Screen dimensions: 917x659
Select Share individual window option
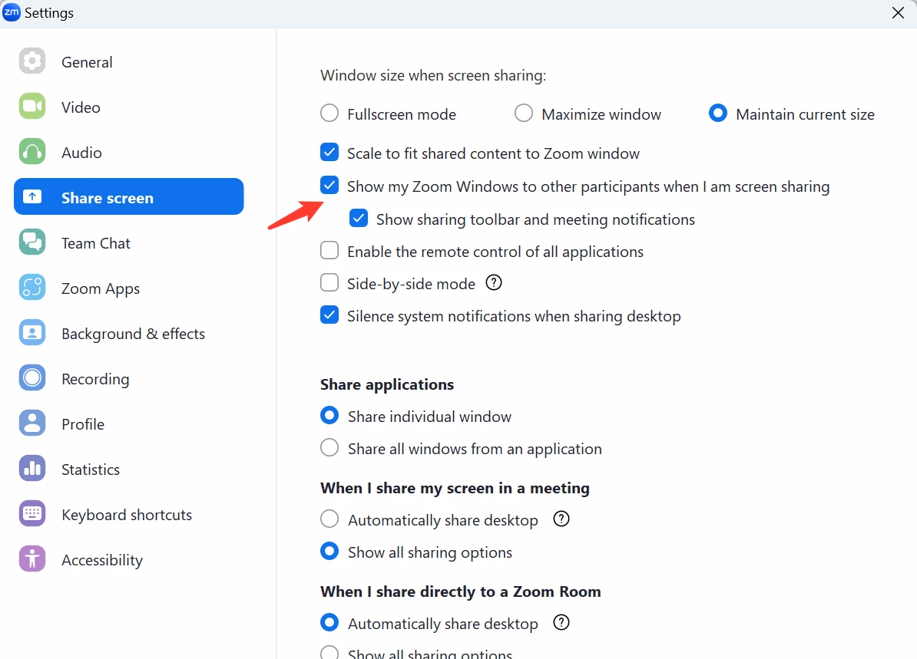(329, 415)
